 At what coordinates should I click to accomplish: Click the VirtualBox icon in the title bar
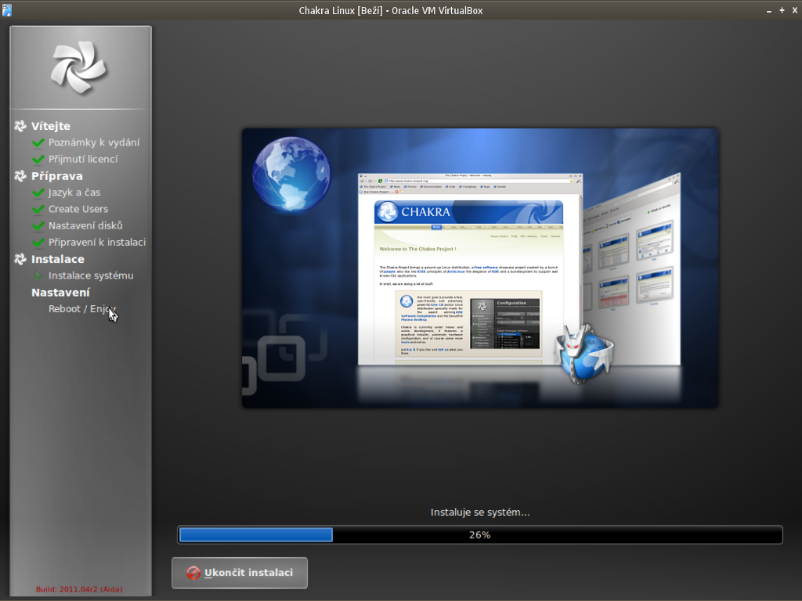point(7,10)
